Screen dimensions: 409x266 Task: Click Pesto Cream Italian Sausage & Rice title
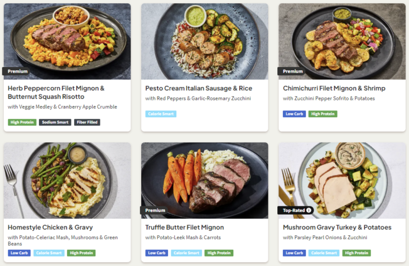pyautogui.click(x=198, y=88)
